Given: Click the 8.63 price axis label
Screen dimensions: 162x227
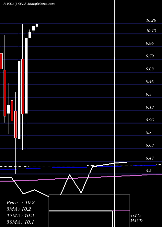Looking at the screenshot, I should click(150, 145).
